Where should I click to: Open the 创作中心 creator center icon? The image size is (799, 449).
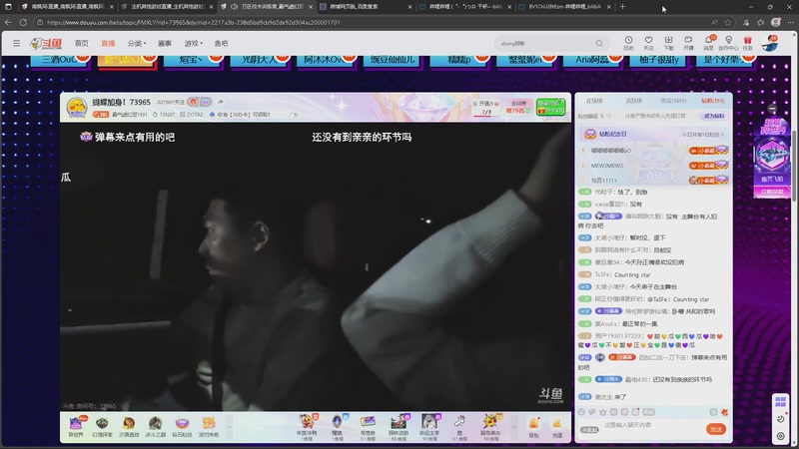728,43
